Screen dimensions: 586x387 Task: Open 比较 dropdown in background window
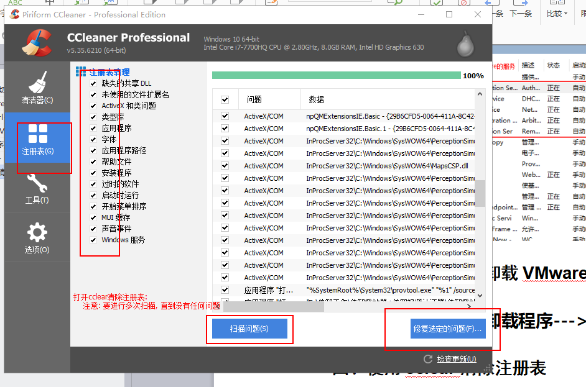click(x=557, y=14)
